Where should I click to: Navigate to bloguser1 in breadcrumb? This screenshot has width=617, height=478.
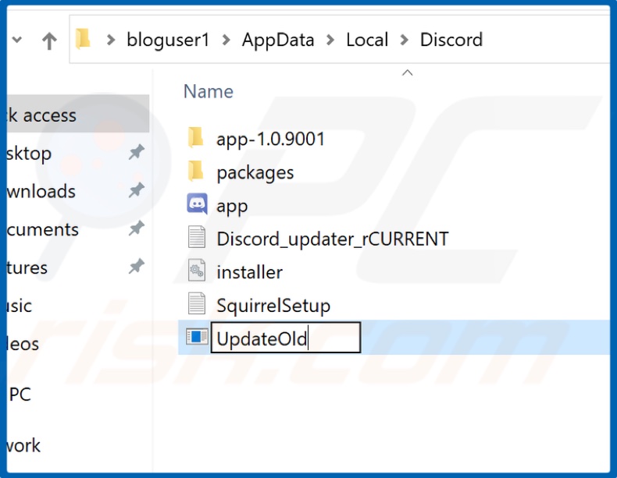click(x=168, y=40)
